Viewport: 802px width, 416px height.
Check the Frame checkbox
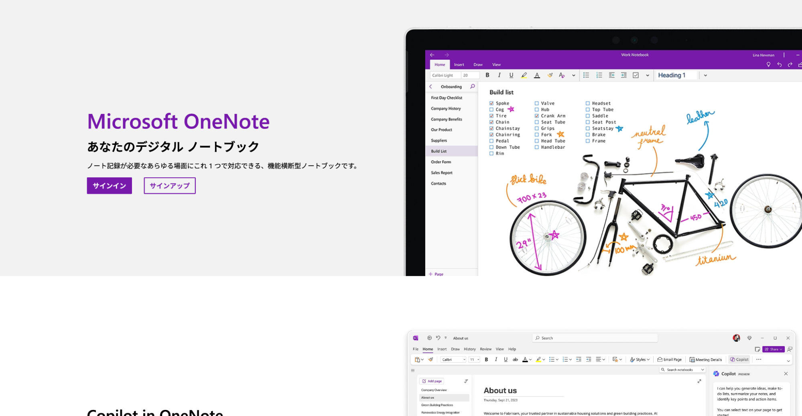[588, 141]
